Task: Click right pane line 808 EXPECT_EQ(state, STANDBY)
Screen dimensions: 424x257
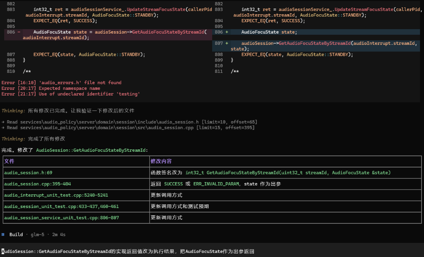Action: [297, 55]
